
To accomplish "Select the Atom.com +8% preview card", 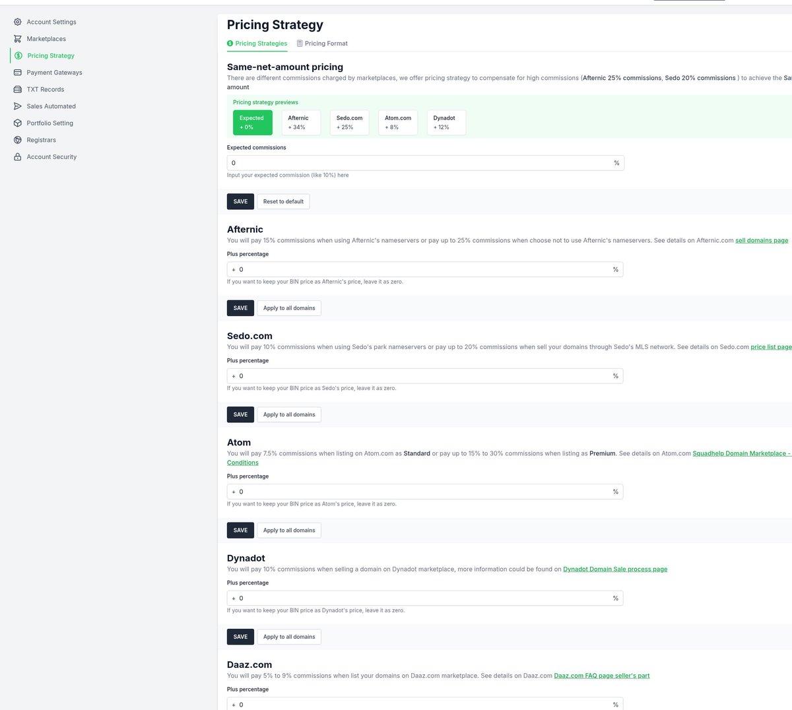I will pos(398,123).
